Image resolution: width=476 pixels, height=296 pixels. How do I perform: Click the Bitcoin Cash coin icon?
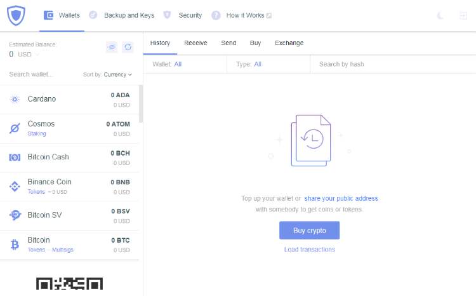15,158
